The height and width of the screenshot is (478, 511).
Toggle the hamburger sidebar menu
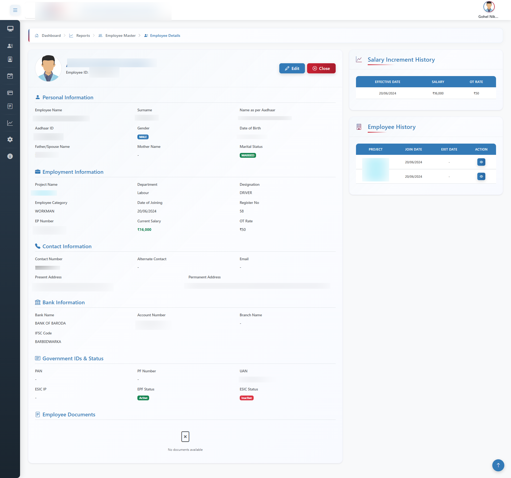pyautogui.click(x=15, y=10)
